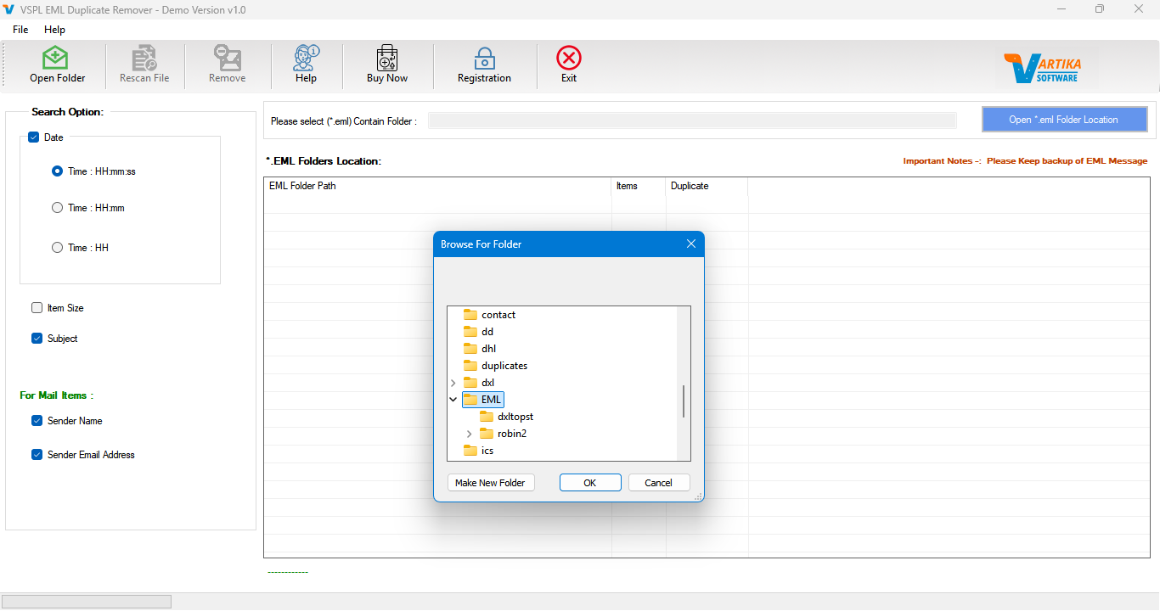Uncheck Sender Email Address checkbox
1160x611 pixels.
(x=37, y=455)
